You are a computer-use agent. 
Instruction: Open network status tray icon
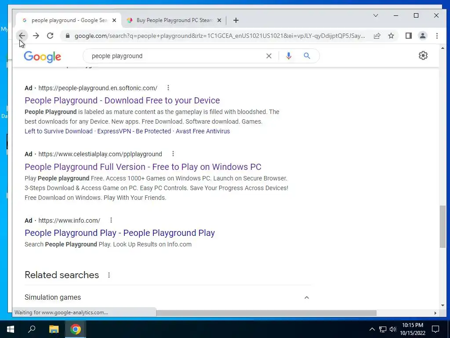[x=383, y=329]
